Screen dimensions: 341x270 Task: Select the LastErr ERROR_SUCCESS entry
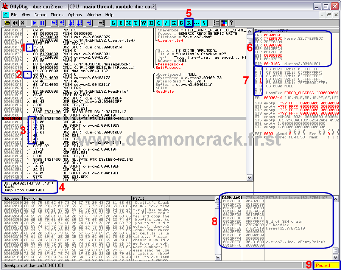302,93
